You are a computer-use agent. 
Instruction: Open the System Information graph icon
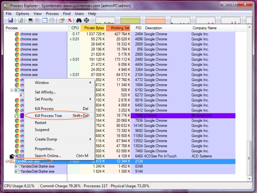(30, 20)
